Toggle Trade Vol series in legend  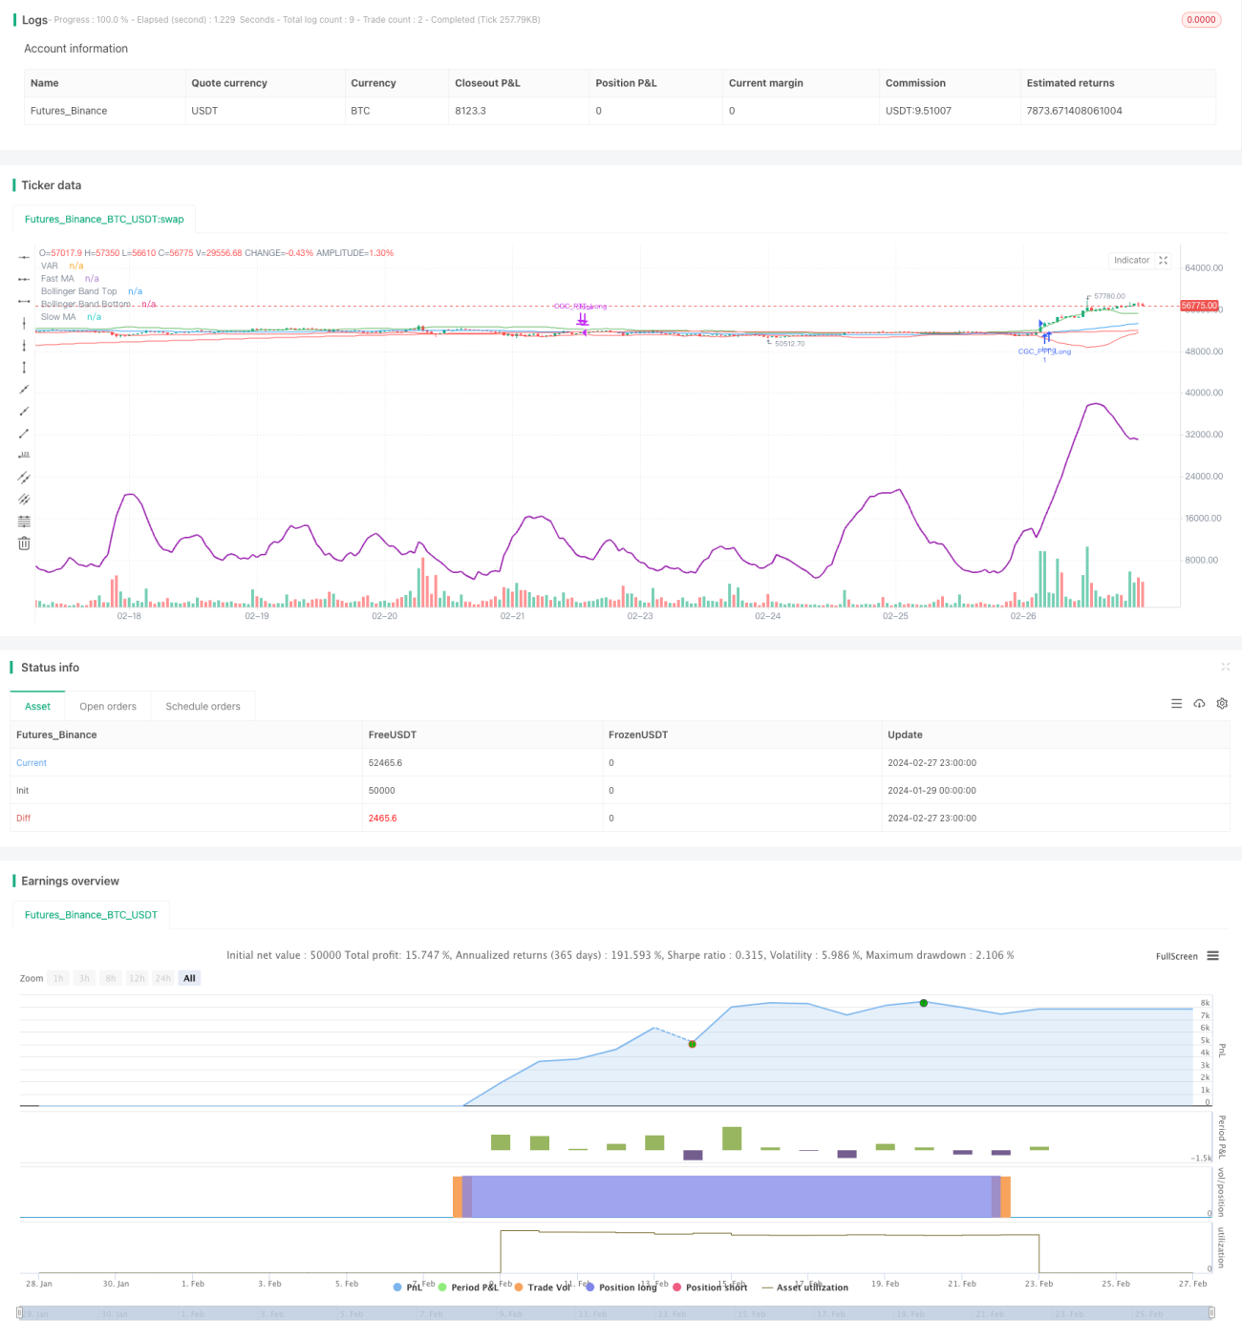point(542,1288)
